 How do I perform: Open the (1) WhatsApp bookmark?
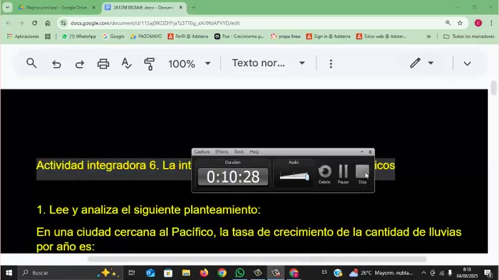[x=79, y=36]
